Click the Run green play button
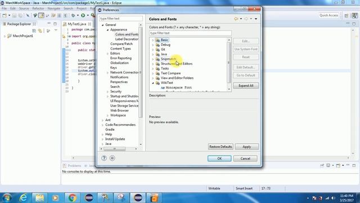This screenshot has height=203, width=360. click(x=83, y=15)
